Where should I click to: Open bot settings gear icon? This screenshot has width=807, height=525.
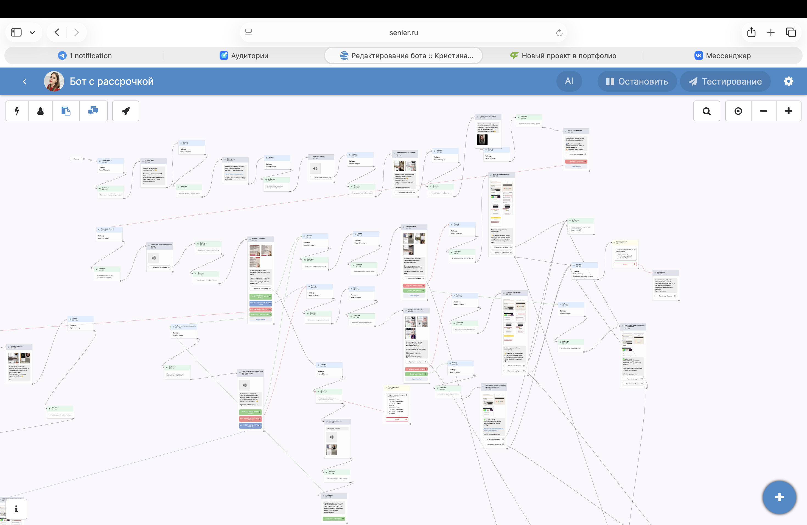[x=788, y=81]
